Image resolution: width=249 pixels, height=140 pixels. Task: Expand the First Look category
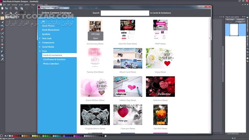(40, 38)
